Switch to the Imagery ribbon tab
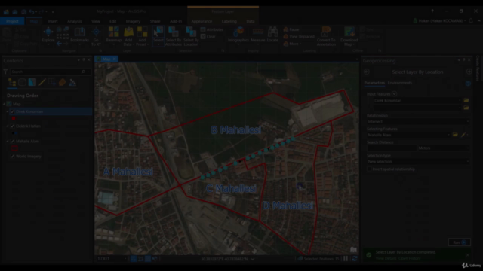The image size is (483, 271). pyautogui.click(x=133, y=21)
